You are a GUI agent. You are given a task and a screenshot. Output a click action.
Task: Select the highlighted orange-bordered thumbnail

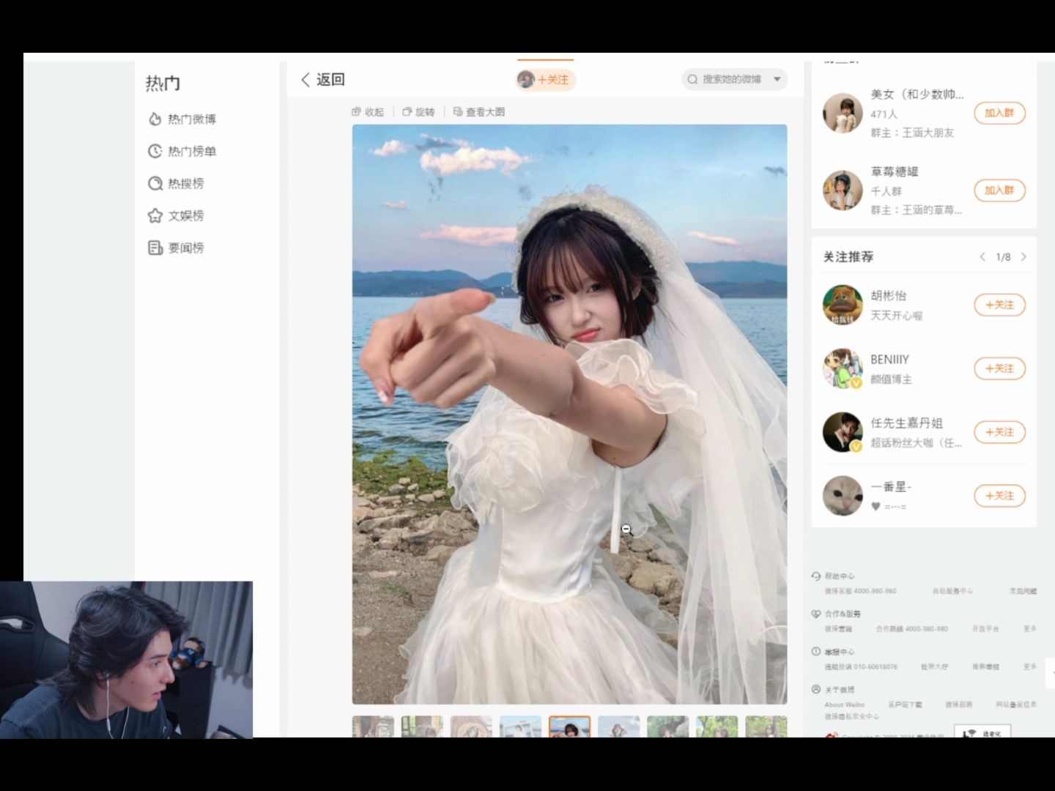coord(569,727)
